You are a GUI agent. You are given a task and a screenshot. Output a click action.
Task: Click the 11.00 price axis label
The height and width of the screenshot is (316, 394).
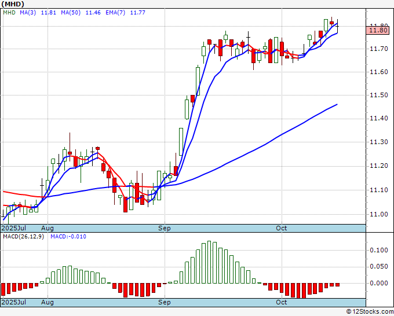pyautogui.click(x=379, y=214)
